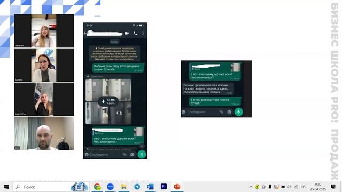Select Маруся's video tile
The height and width of the screenshot is (192, 342).
point(44,99)
